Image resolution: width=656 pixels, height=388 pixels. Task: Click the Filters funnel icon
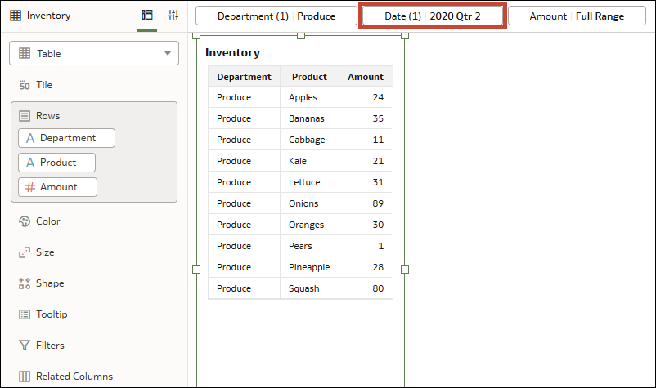[x=25, y=346]
